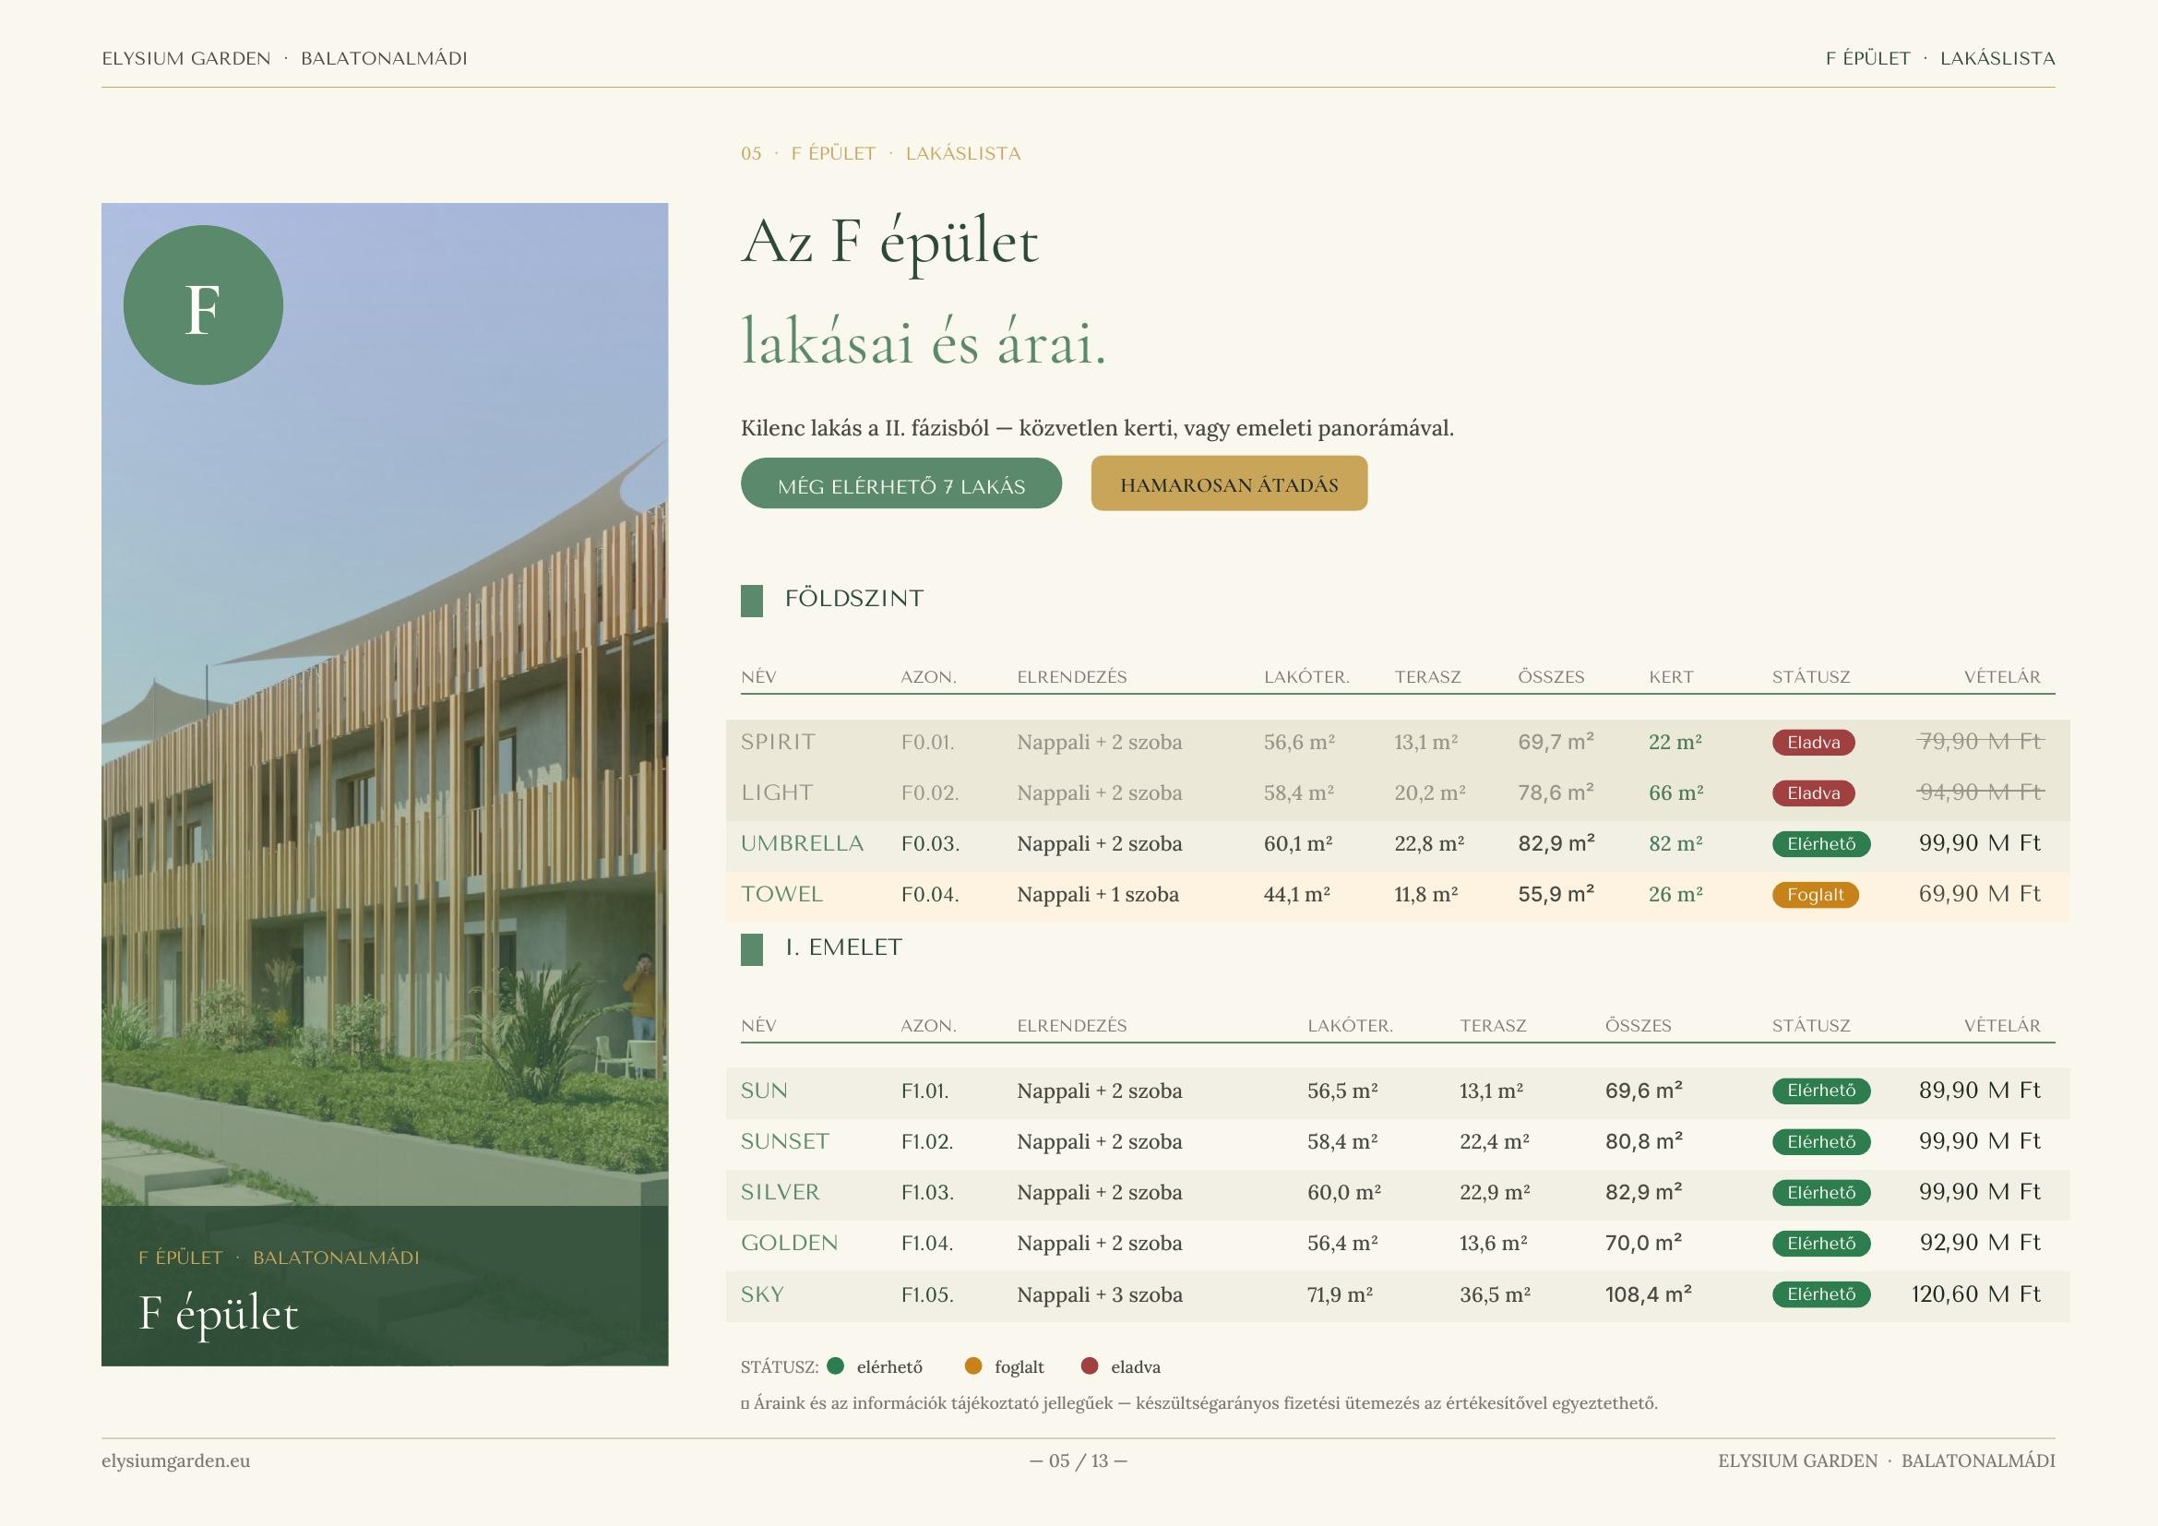Select the UMBRELLA apartment name
Viewport: 2158px width, 1526px height.
coord(802,843)
